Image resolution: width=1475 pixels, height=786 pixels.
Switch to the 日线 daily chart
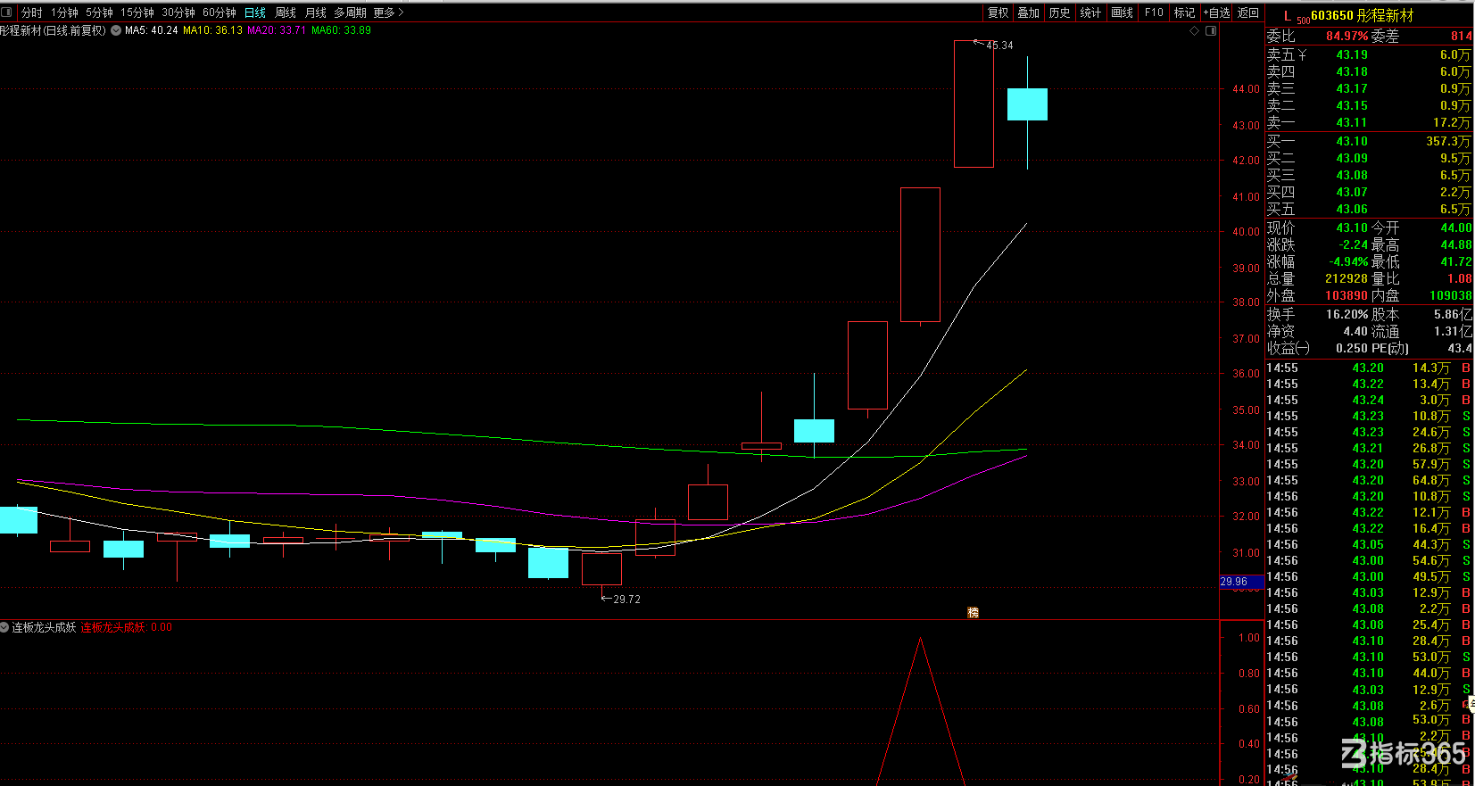pyautogui.click(x=255, y=12)
